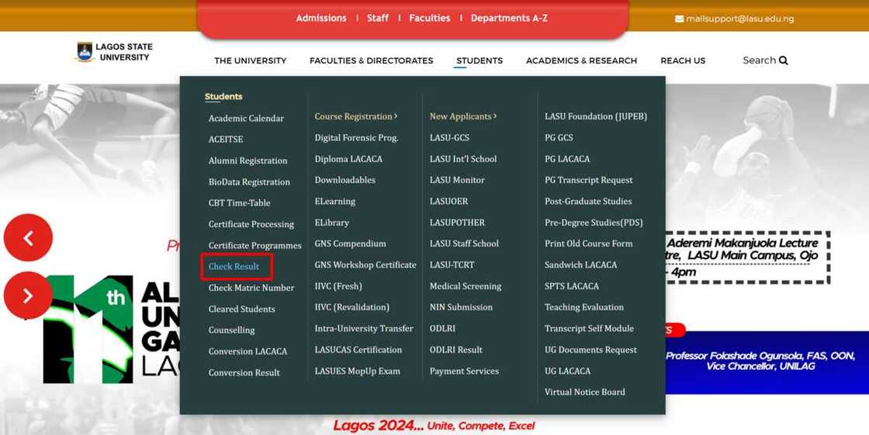Click Virtual Notice Board link
The height and width of the screenshot is (435, 869).
click(584, 392)
